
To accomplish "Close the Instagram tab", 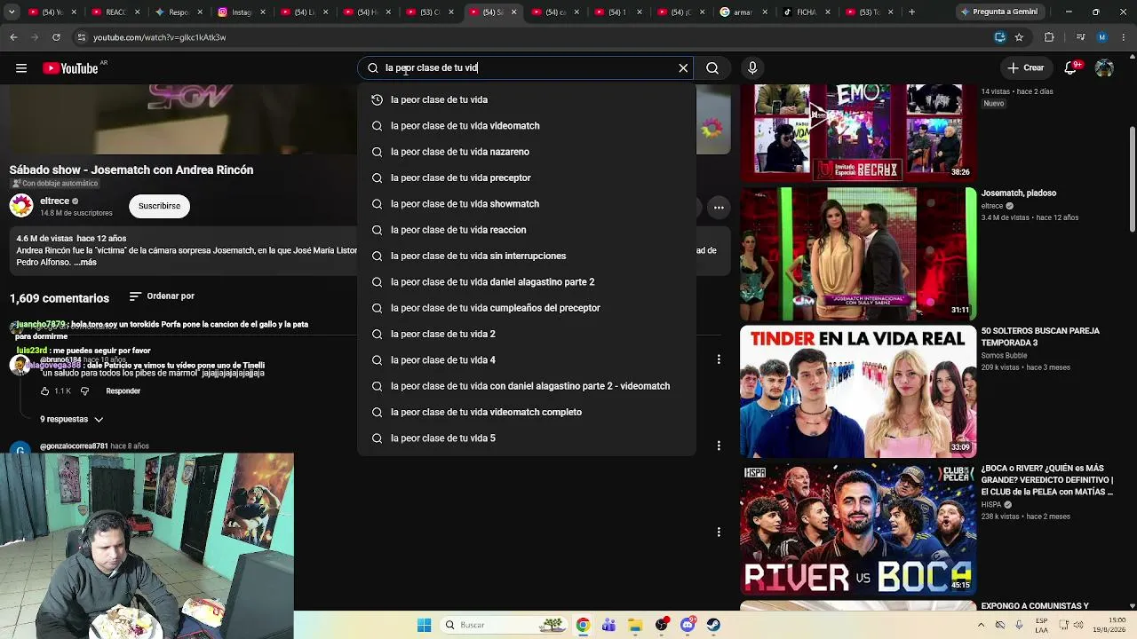I will click(x=263, y=12).
